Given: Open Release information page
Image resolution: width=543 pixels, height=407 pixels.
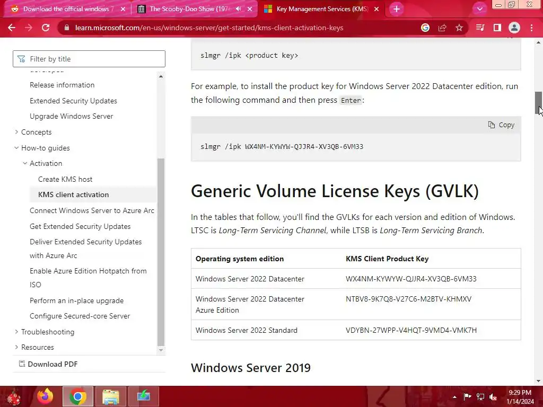Looking at the screenshot, I should click(62, 85).
